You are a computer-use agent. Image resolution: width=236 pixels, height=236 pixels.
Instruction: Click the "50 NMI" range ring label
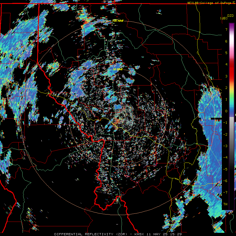pos(118,69)
